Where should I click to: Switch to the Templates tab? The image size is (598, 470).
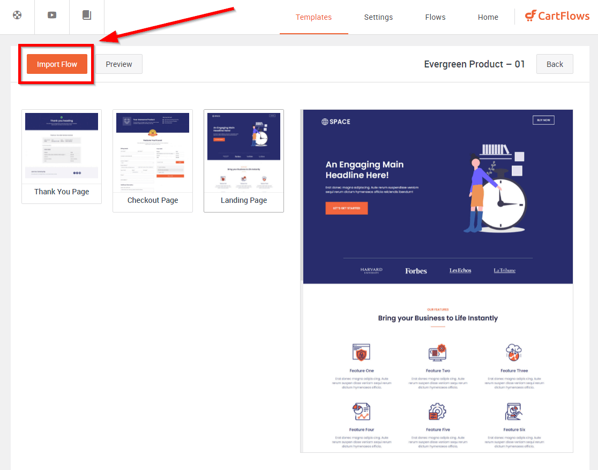313,17
